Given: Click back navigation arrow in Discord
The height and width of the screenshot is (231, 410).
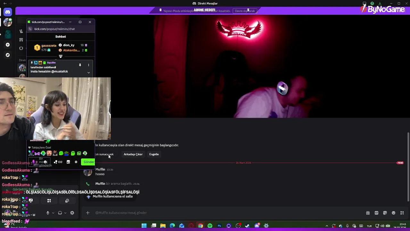Looking at the screenshot, I should pos(5,4).
